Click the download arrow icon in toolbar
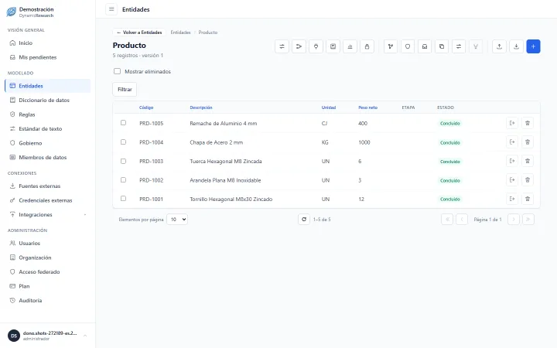Screen dimensions: 557x348 tap(516, 46)
